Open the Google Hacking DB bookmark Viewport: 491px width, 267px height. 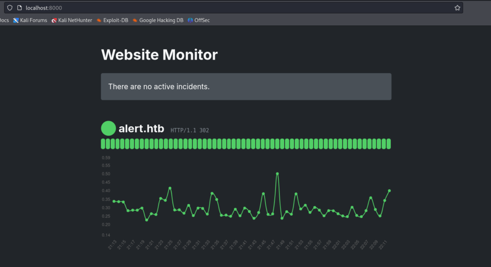tap(158, 20)
